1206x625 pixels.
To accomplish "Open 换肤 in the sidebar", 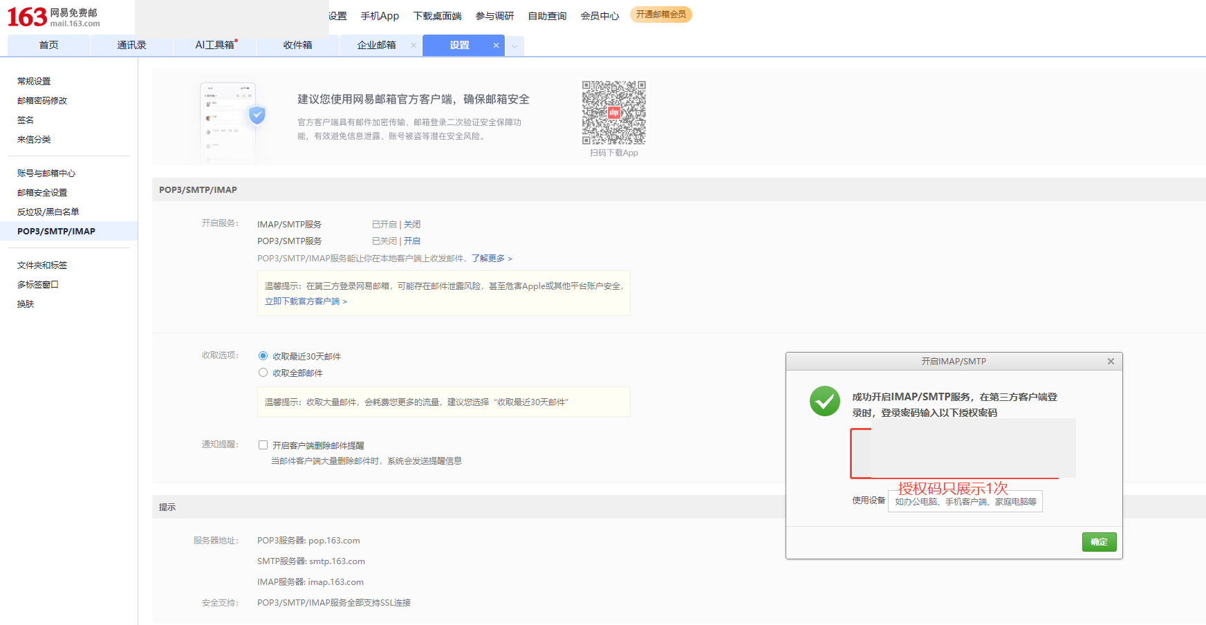I will 26,304.
